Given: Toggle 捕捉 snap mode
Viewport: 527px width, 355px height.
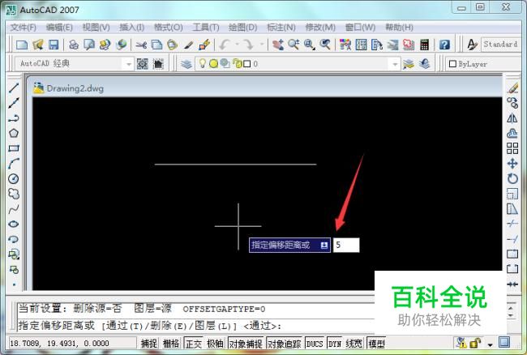Looking at the screenshot, I should click(x=149, y=343).
